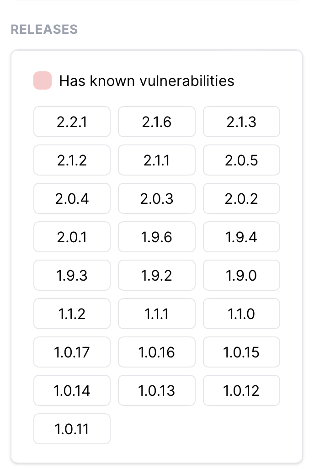Pick release 2.0.3
This screenshot has height=469, width=325.
(x=157, y=199)
